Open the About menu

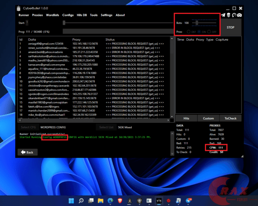click(x=120, y=15)
